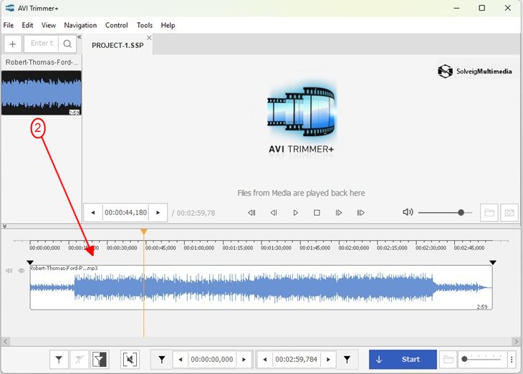523x374 pixels.
Task: Click the Start trimming button
Action: (x=403, y=360)
